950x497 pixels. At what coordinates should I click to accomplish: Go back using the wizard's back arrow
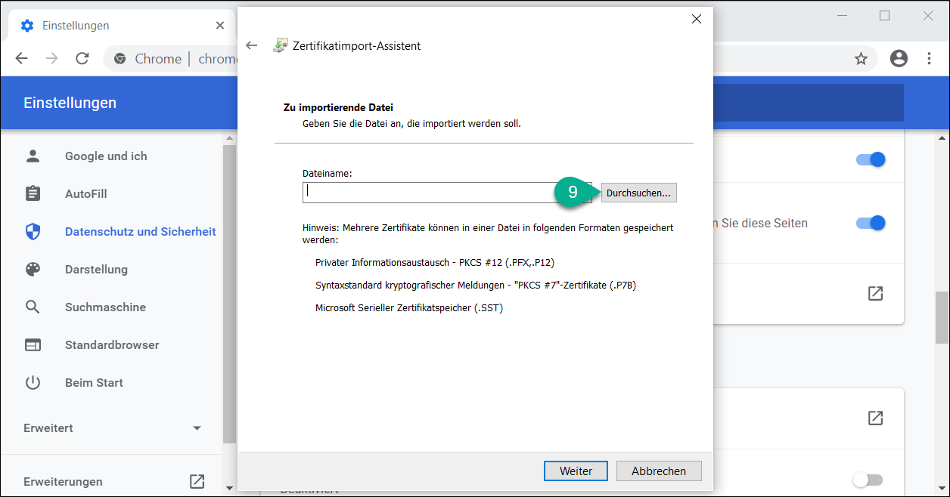coord(252,45)
